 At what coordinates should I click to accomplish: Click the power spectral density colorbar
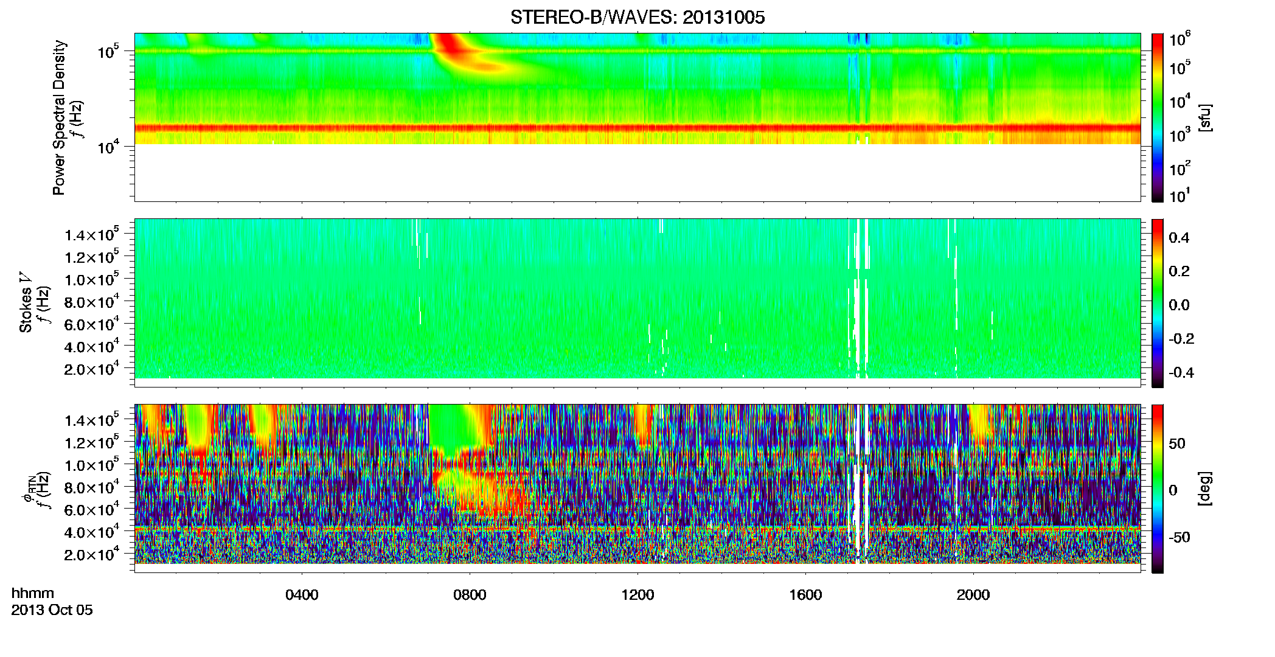1158,117
